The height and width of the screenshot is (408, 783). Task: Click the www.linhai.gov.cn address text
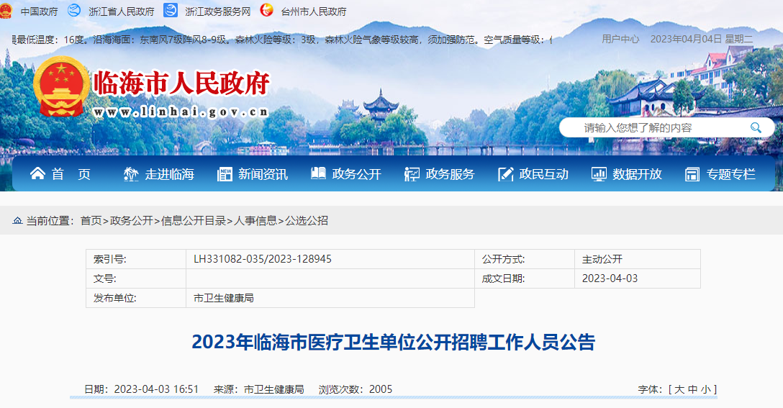pos(181,112)
